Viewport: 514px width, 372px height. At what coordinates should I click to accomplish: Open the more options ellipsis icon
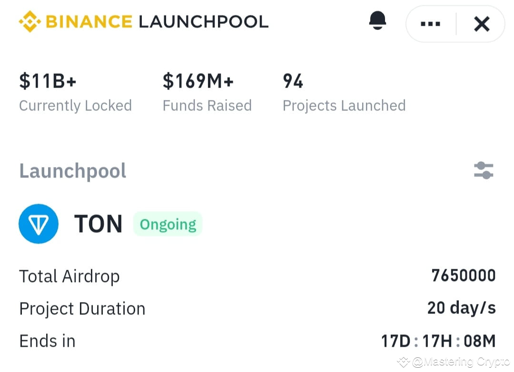point(430,24)
